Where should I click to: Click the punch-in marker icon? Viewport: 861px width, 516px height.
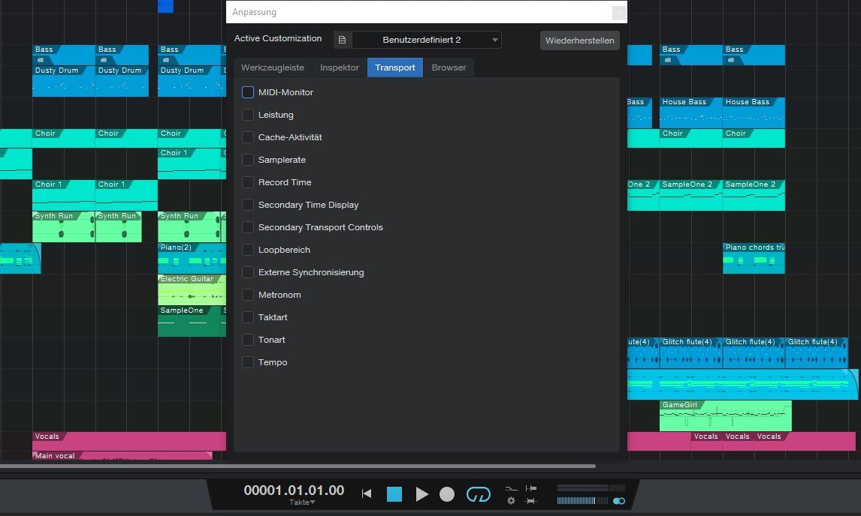[x=532, y=487]
